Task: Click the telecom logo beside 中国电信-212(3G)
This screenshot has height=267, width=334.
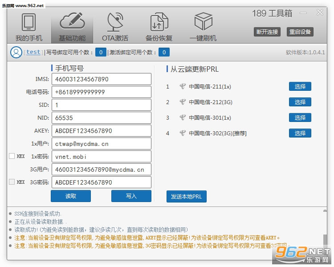Action: click(x=183, y=102)
